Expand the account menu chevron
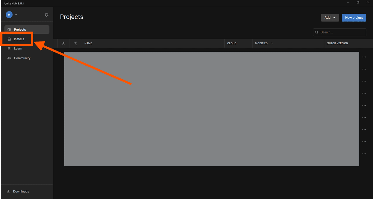373x199 pixels. pyautogui.click(x=16, y=14)
